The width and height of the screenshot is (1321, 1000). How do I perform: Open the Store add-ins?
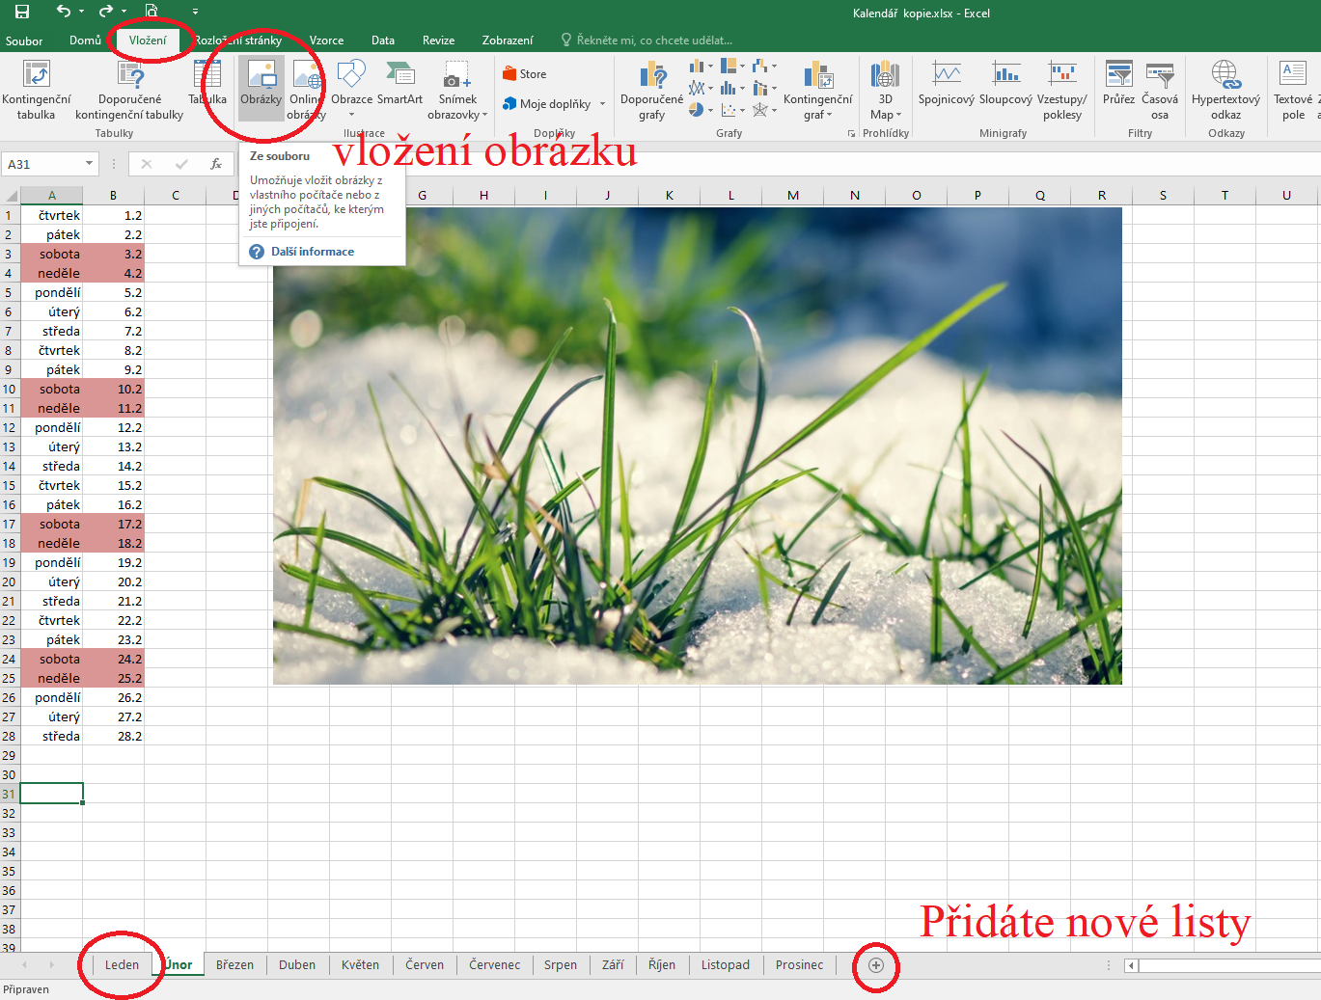tap(524, 74)
